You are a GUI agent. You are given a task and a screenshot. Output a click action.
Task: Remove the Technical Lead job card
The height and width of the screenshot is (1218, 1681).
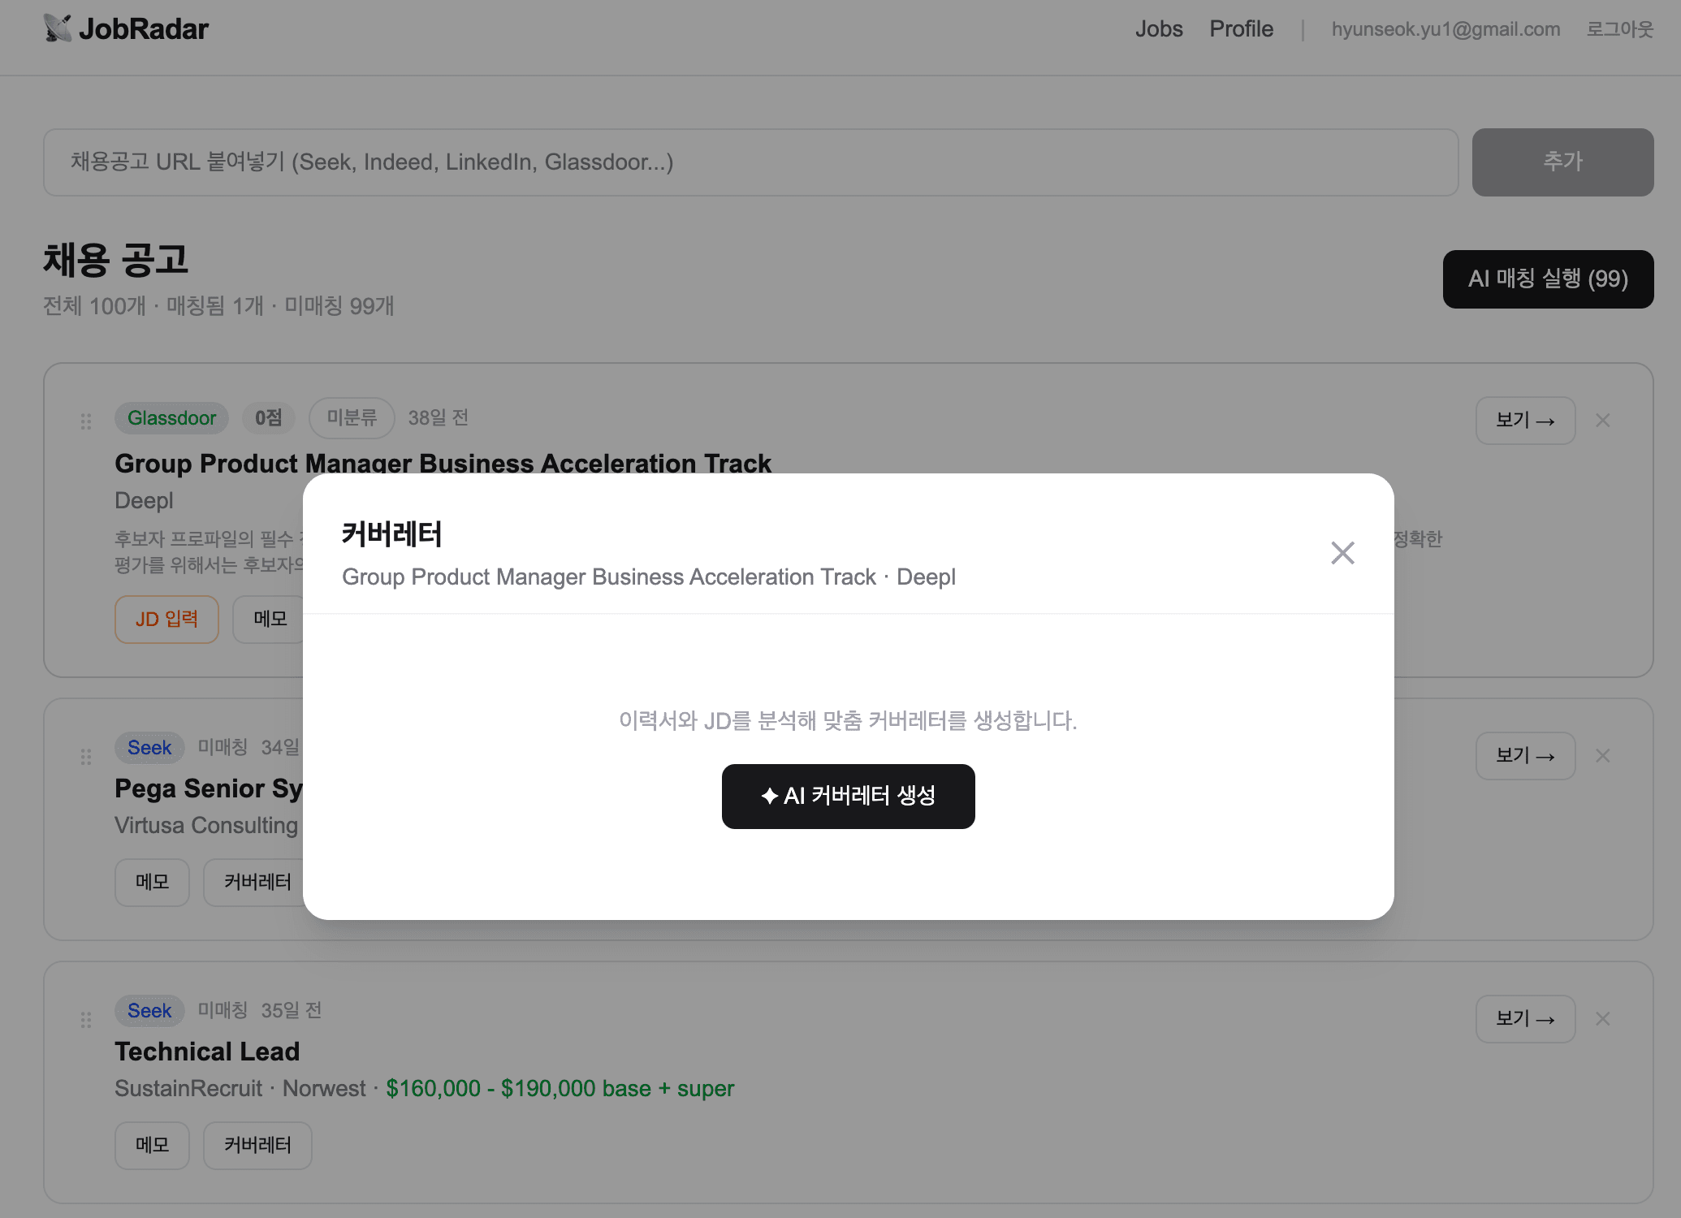coord(1602,1018)
